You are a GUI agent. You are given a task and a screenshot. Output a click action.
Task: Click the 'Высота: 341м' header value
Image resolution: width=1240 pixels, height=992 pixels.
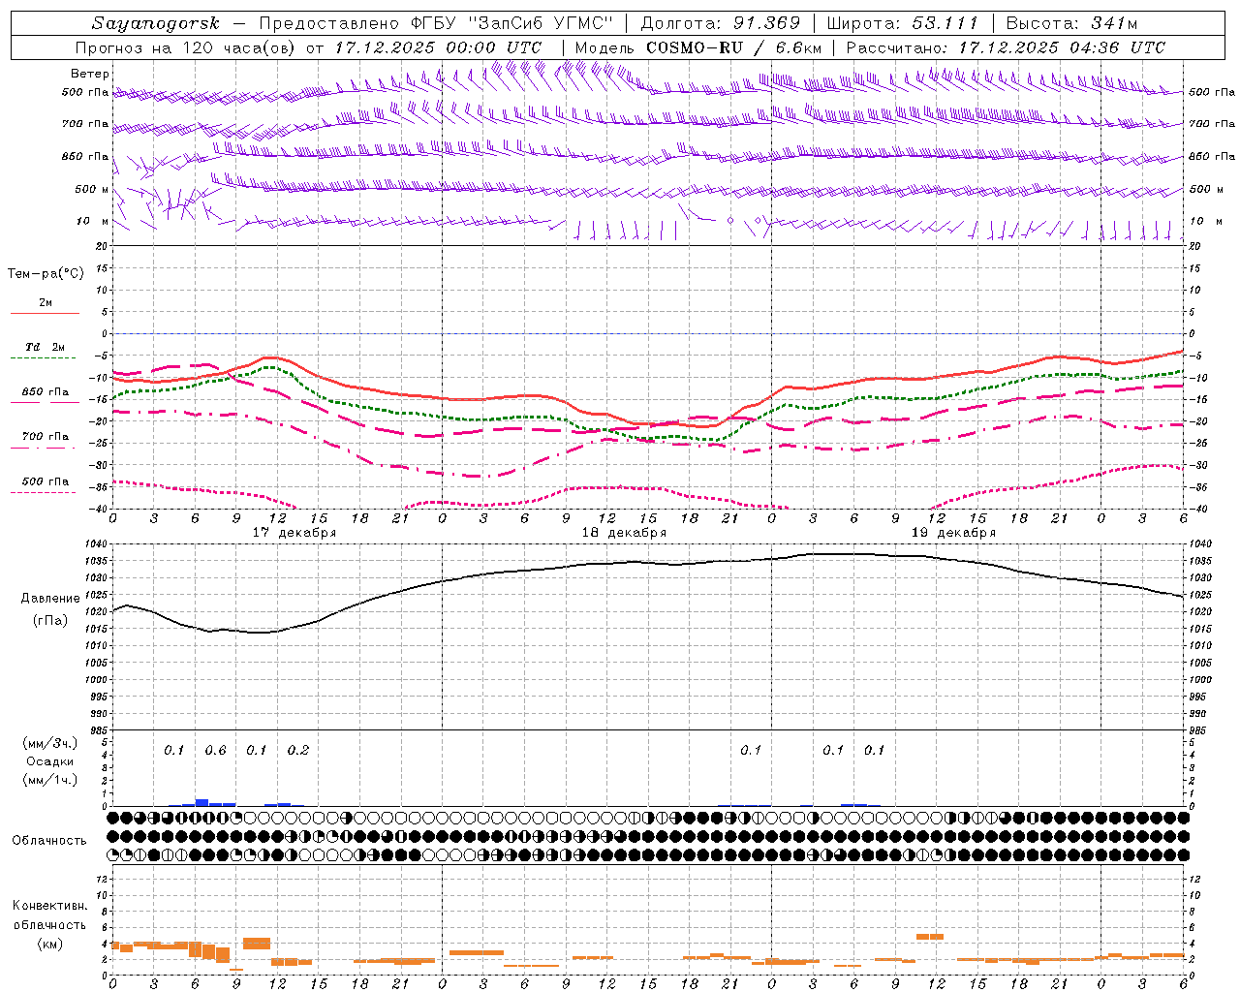1071,23
